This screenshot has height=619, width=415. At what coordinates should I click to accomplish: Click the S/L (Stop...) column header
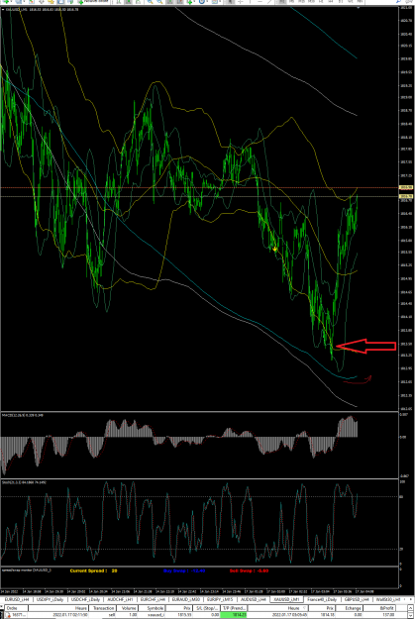[207, 608]
